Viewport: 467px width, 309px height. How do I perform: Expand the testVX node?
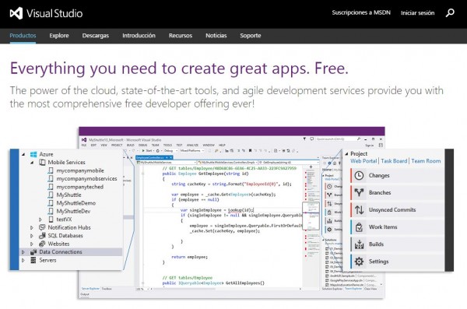(x=40, y=219)
